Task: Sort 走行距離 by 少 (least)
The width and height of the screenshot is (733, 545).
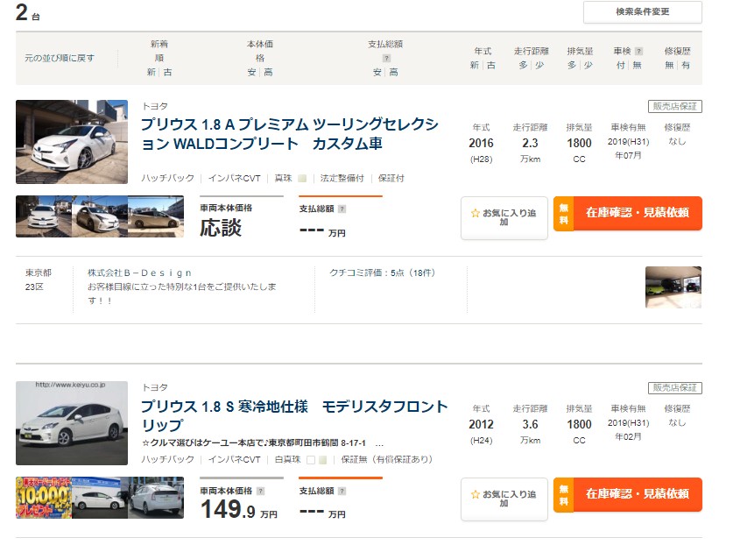Action: tap(539, 65)
